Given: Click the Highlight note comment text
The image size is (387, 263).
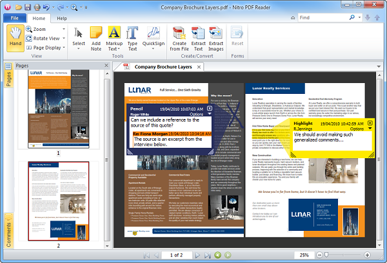Looking at the screenshot, I should (323, 137).
